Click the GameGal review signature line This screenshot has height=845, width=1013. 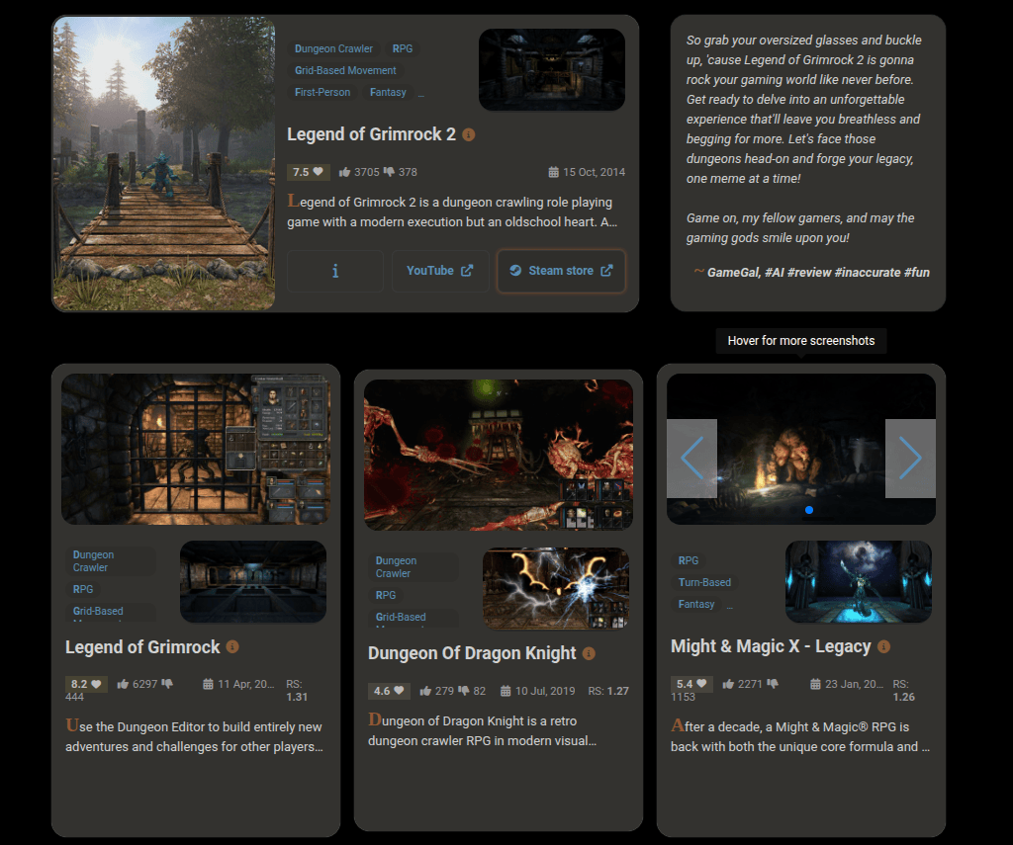[811, 273]
